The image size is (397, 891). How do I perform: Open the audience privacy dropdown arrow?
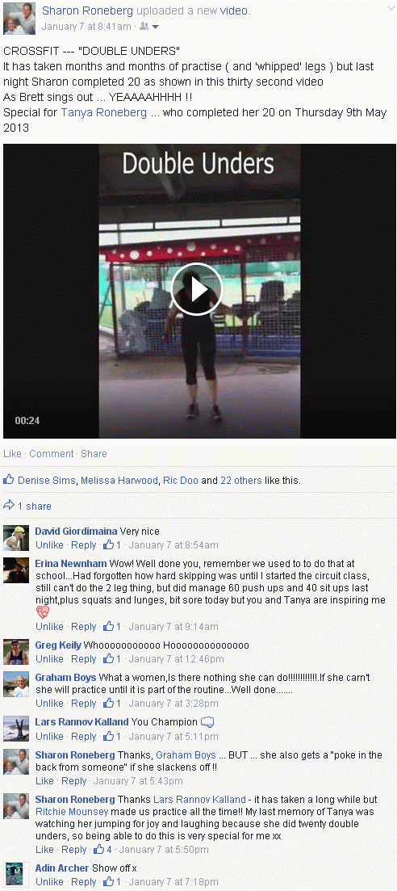click(x=156, y=27)
